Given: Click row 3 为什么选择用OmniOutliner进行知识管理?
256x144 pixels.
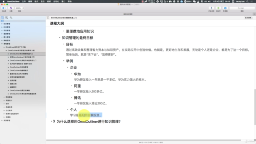Looking at the screenshot, I should 88,122.
